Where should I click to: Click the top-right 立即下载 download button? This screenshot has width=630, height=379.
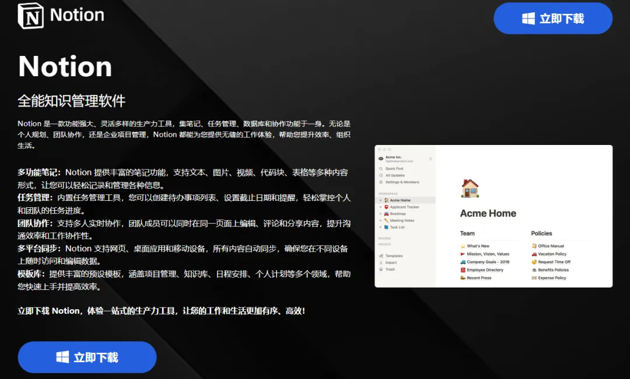click(553, 19)
